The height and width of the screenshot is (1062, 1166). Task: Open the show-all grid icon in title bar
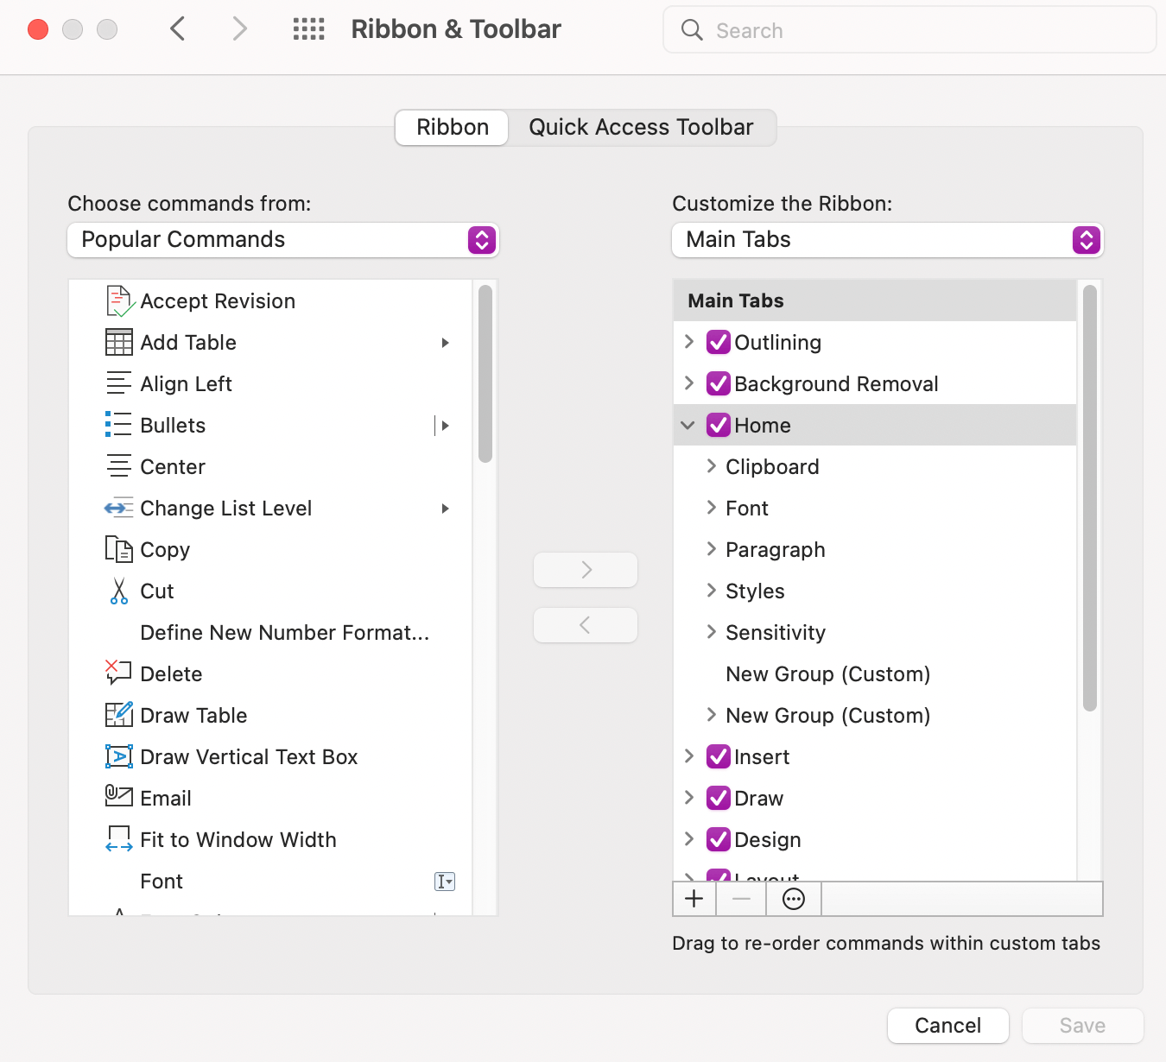tap(308, 29)
